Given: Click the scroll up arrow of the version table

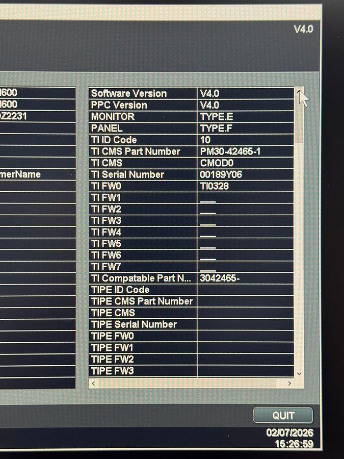Looking at the screenshot, I should (299, 92).
